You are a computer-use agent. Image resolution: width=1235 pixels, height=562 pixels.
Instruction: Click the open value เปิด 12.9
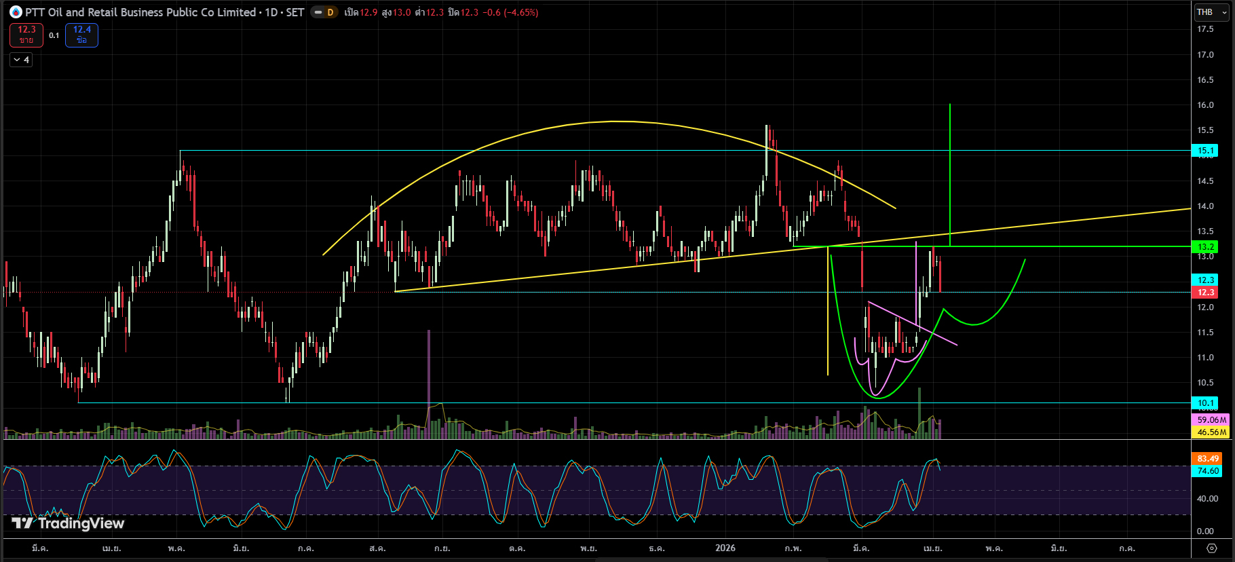coord(360,12)
